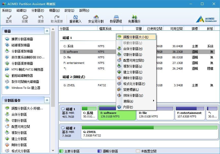
Task: Open the 安全地分割 toolbar icon
Action: pos(96,17)
